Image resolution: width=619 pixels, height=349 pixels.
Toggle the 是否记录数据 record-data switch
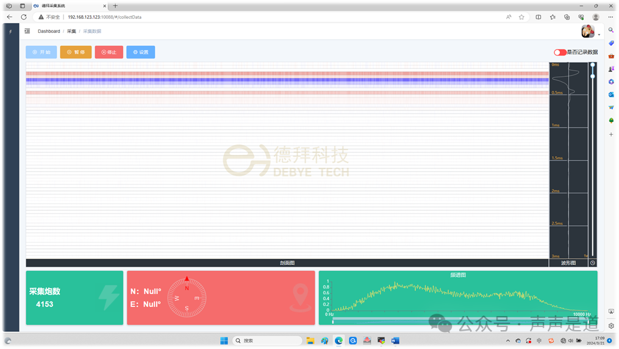560,52
